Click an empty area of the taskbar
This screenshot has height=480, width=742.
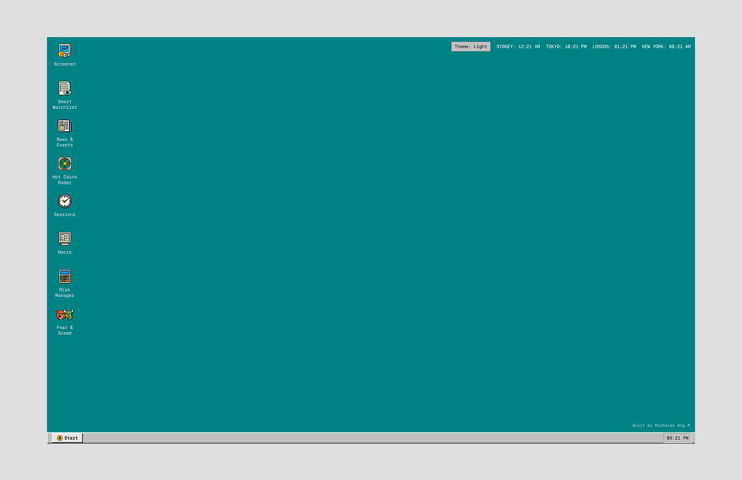(371, 438)
